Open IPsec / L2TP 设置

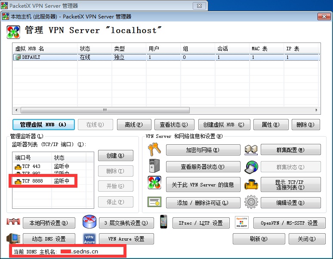tap(201, 223)
